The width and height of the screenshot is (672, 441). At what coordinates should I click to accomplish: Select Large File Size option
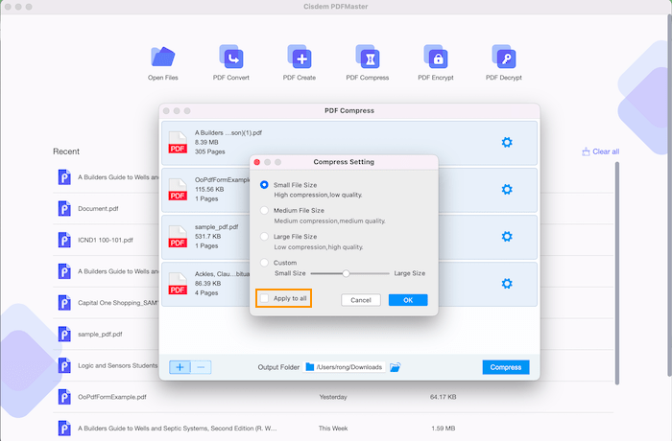tap(264, 237)
